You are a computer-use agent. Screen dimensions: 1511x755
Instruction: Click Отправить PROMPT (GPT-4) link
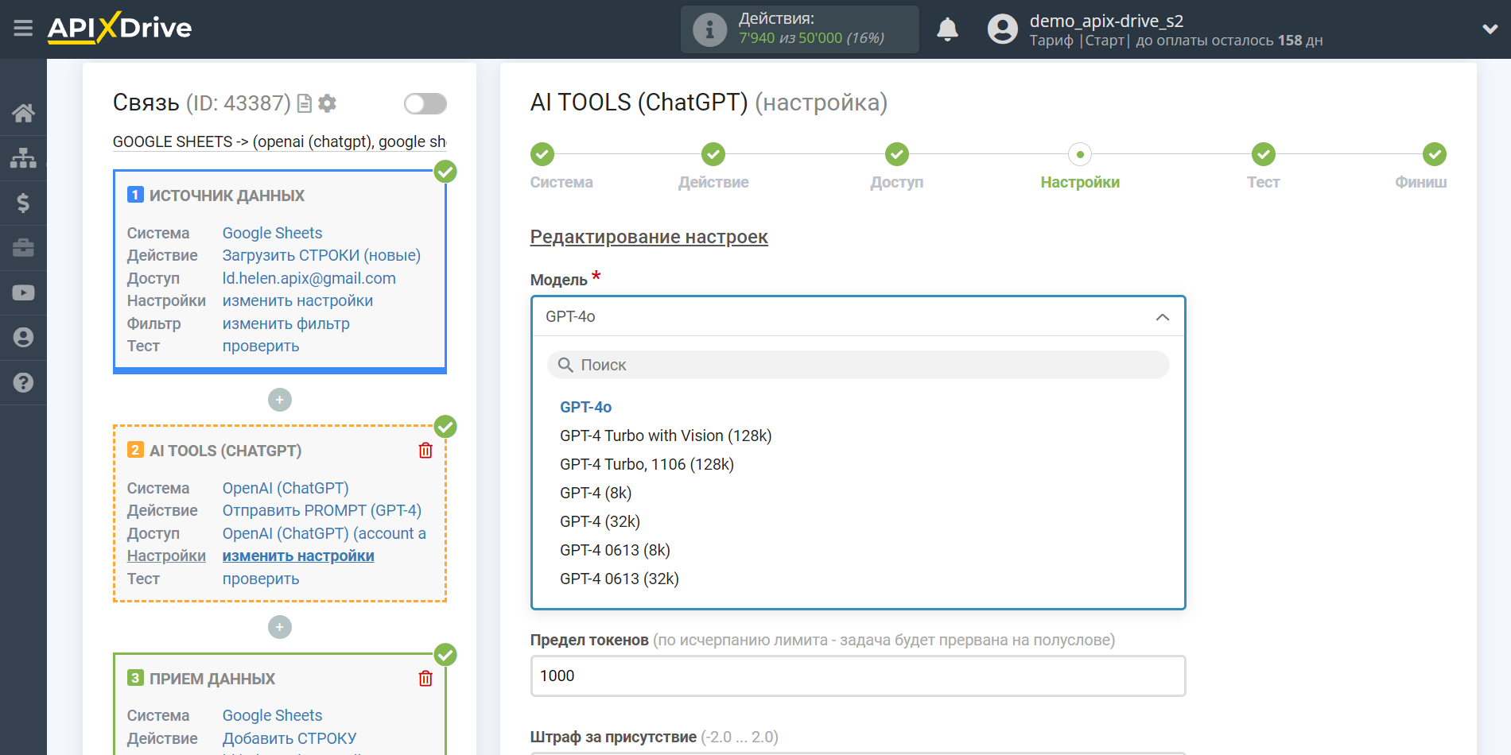click(x=321, y=510)
